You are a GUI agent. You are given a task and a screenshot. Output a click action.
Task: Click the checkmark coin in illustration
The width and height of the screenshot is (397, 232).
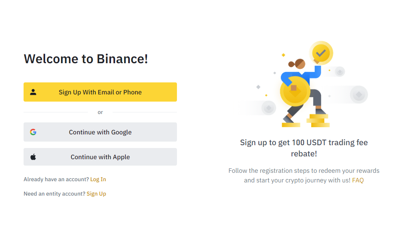321,53
